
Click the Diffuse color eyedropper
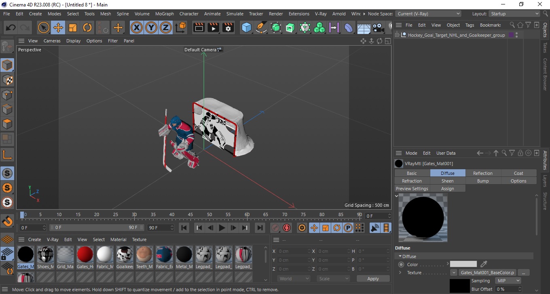(x=484, y=264)
